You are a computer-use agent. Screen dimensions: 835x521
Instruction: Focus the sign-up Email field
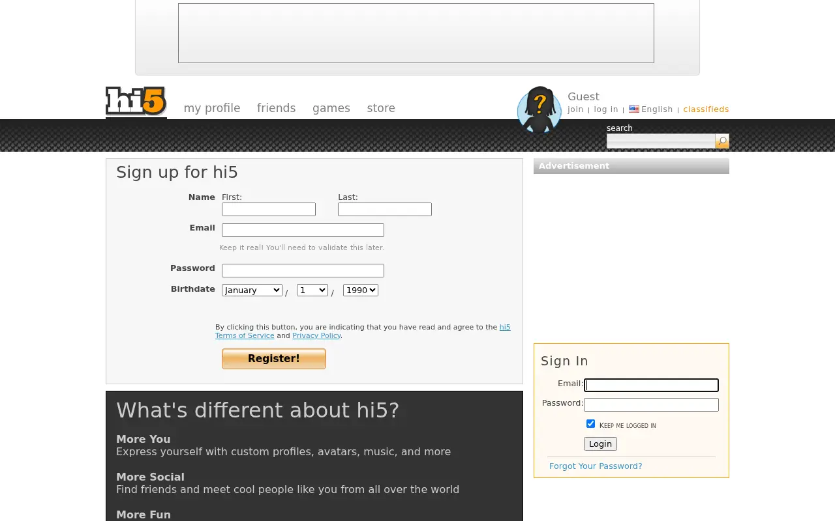pyautogui.click(x=303, y=230)
